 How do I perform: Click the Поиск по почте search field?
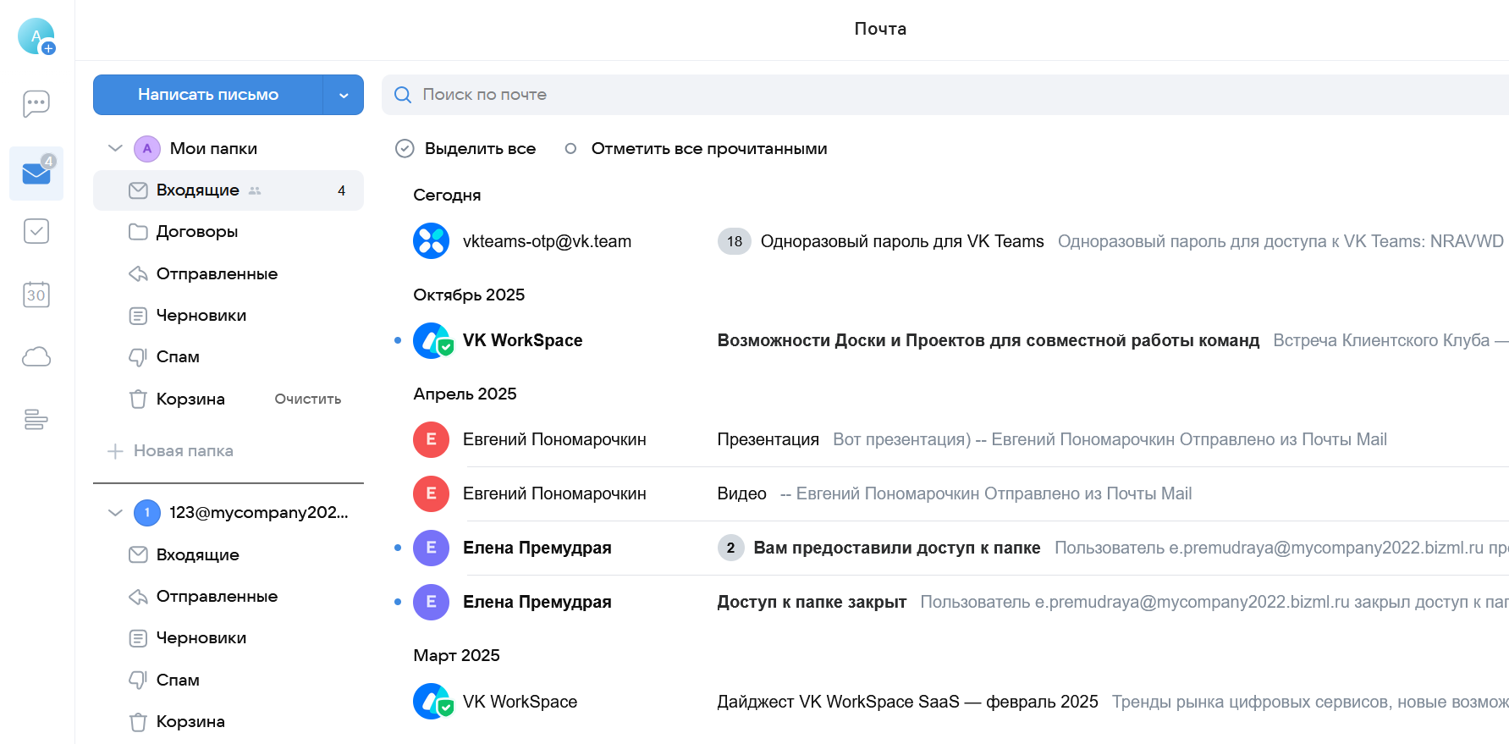[x=931, y=95]
